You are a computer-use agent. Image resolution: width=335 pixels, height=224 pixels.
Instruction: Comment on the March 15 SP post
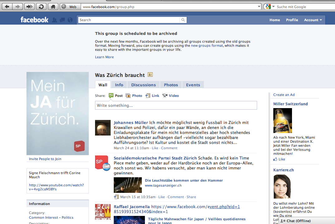(x=176, y=197)
